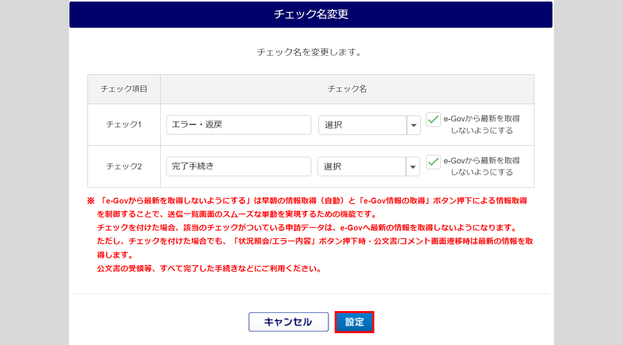Uncheck e-Gov checkbox in チェック1 row
Screen dimensions: 623x345
pos(434,119)
